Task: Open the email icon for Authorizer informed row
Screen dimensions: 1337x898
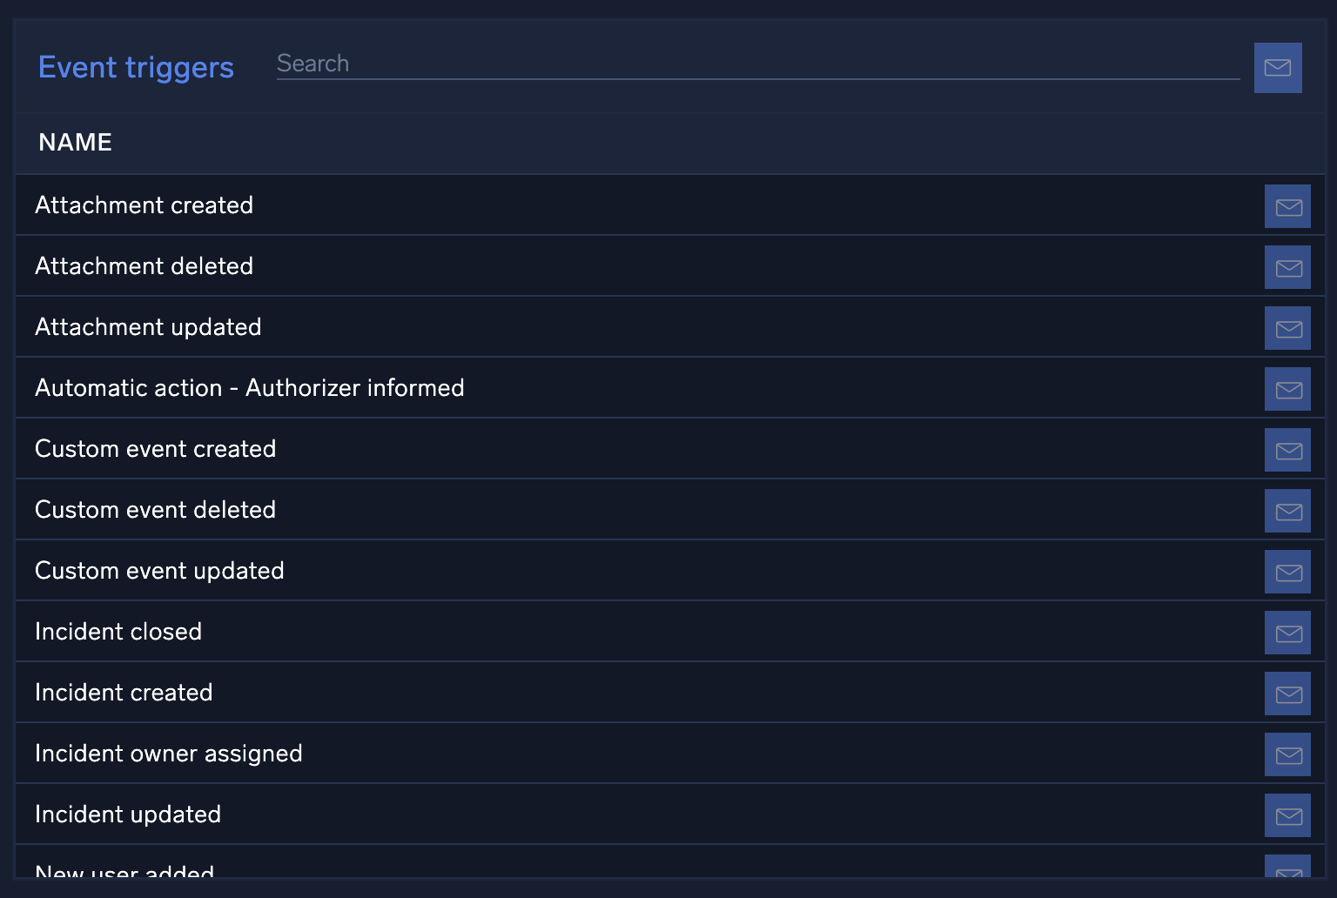Action: (1287, 389)
